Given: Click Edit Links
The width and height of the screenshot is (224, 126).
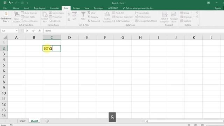Looking at the screenshot, I should (x=55, y=21).
